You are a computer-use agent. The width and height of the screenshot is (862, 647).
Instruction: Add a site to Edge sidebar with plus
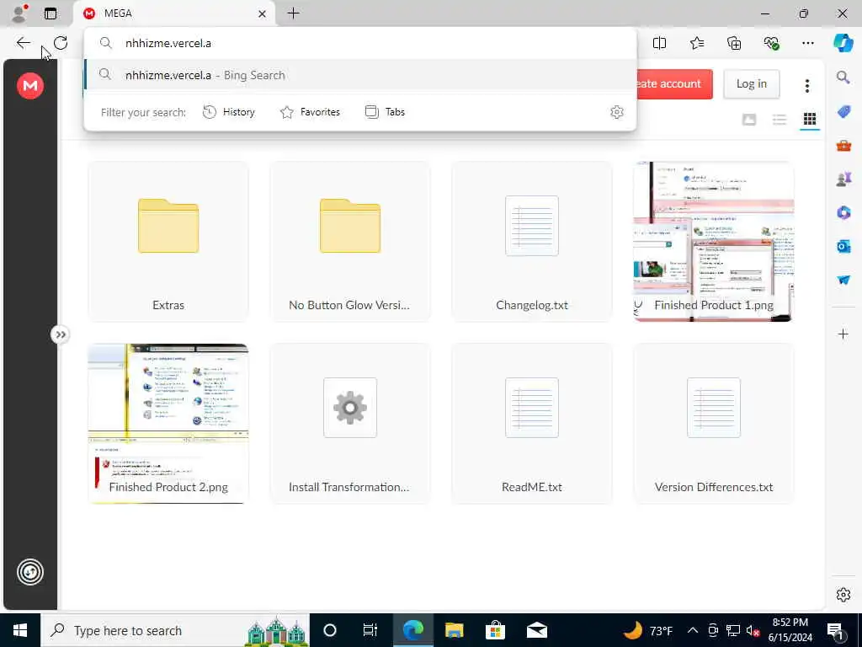point(843,334)
